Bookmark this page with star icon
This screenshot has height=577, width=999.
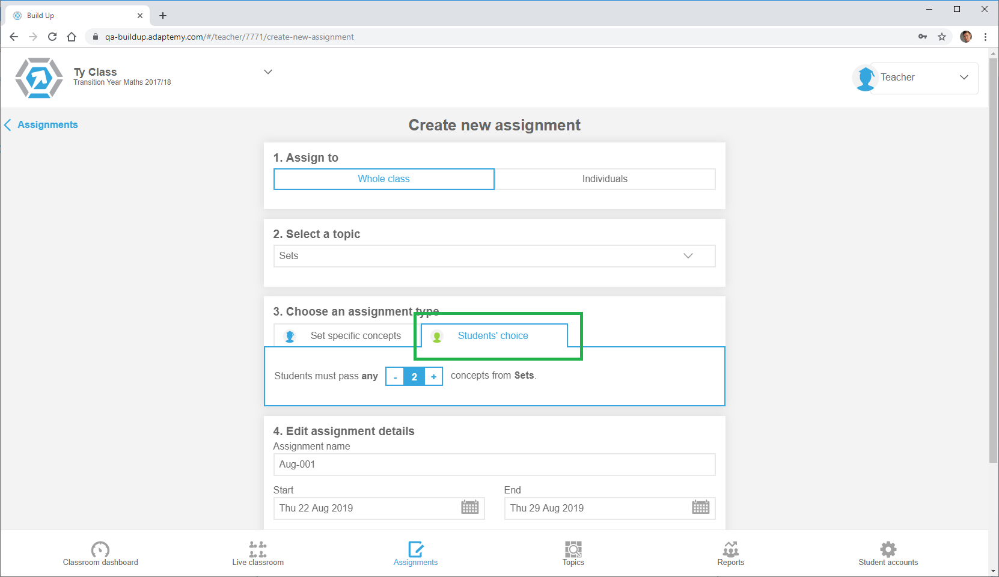click(x=942, y=37)
